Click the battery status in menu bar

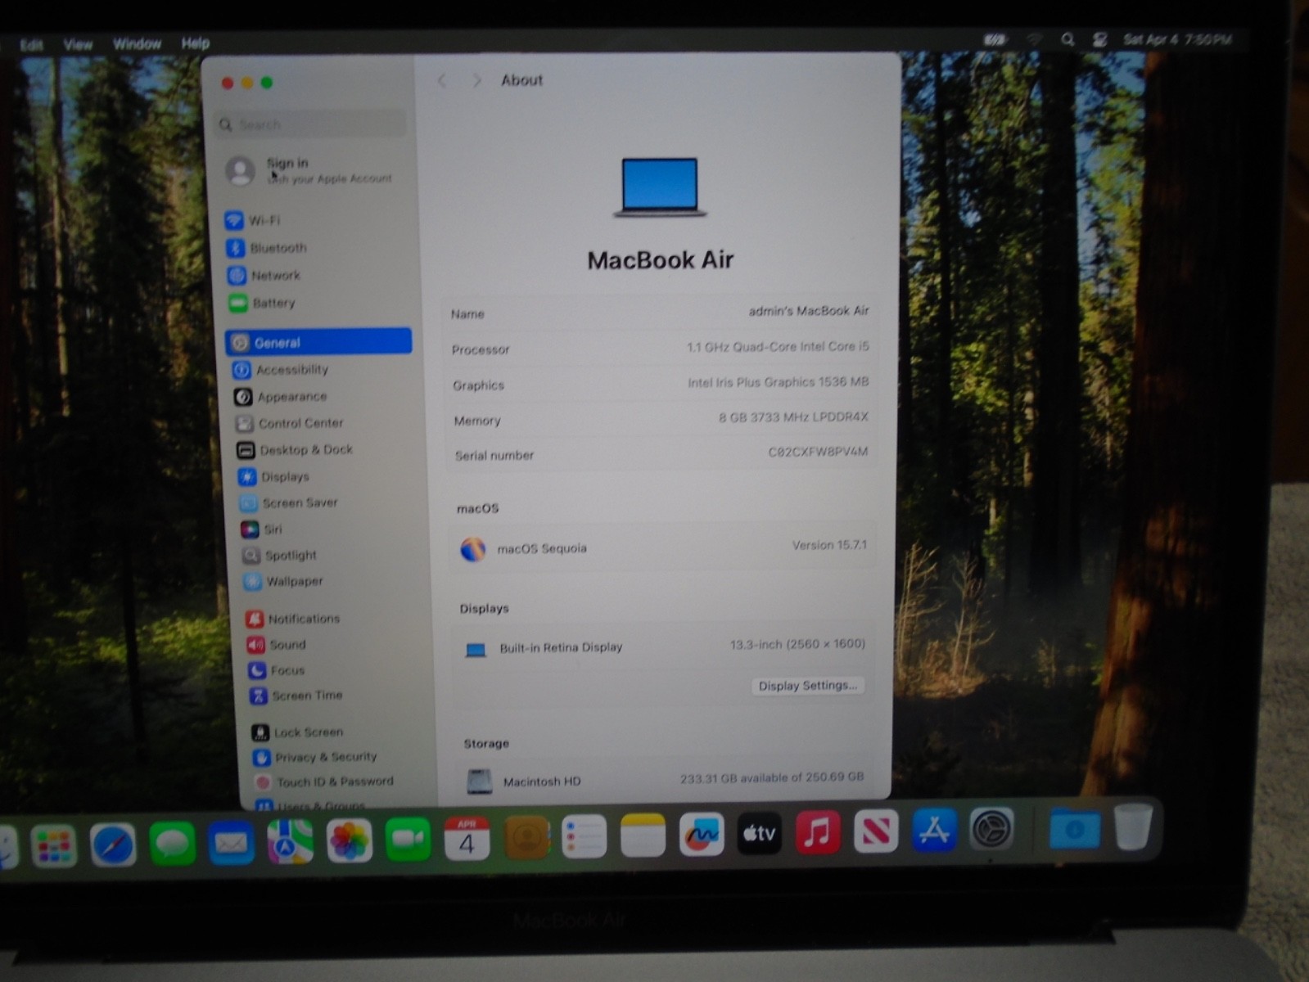[995, 39]
